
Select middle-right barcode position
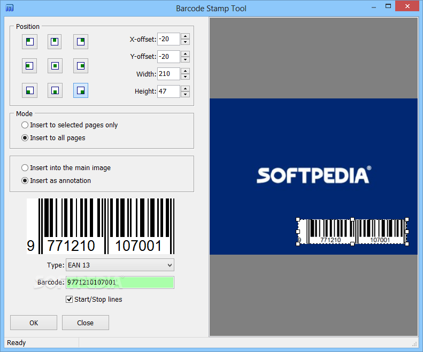81,66
